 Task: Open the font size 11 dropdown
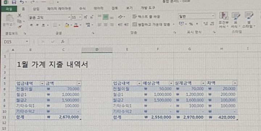80,17
